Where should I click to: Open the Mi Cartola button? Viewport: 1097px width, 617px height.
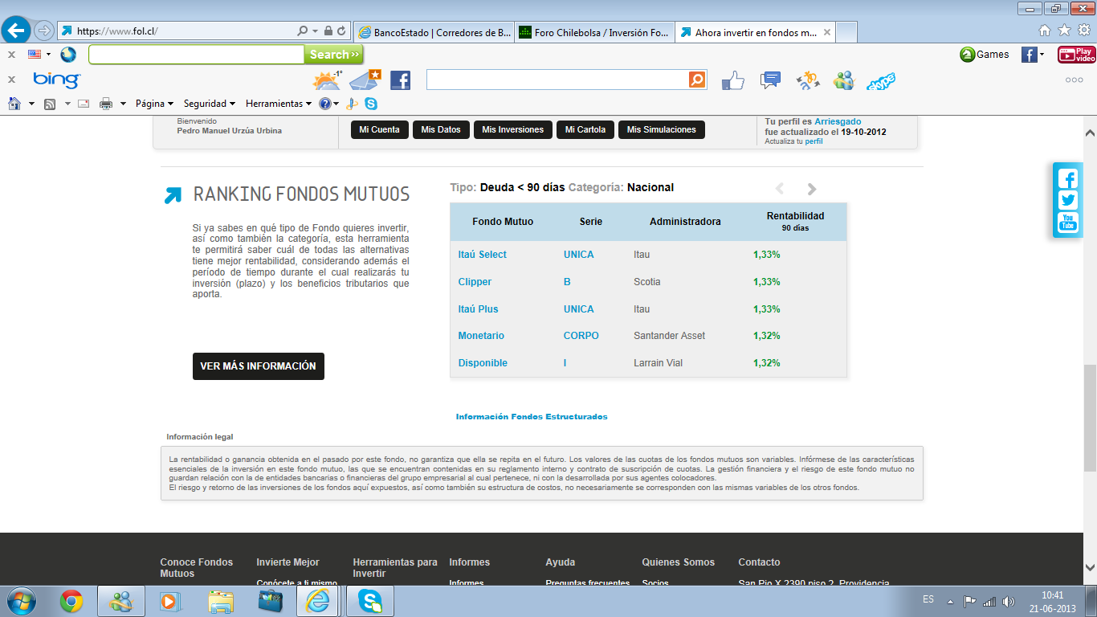point(585,129)
